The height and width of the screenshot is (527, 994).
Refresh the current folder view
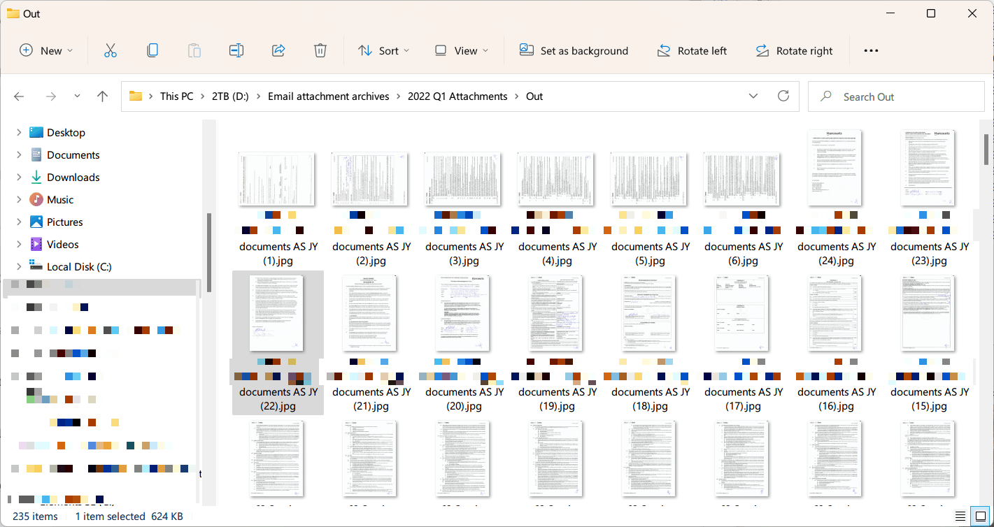(x=783, y=96)
